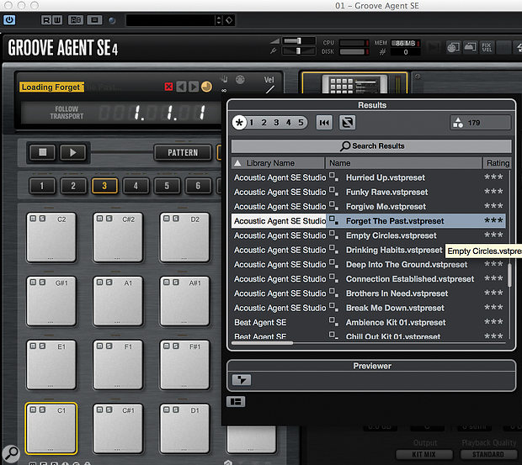The image size is (522, 465).
Task: Select the asterisk all-ratings filter
Action: (x=239, y=123)
